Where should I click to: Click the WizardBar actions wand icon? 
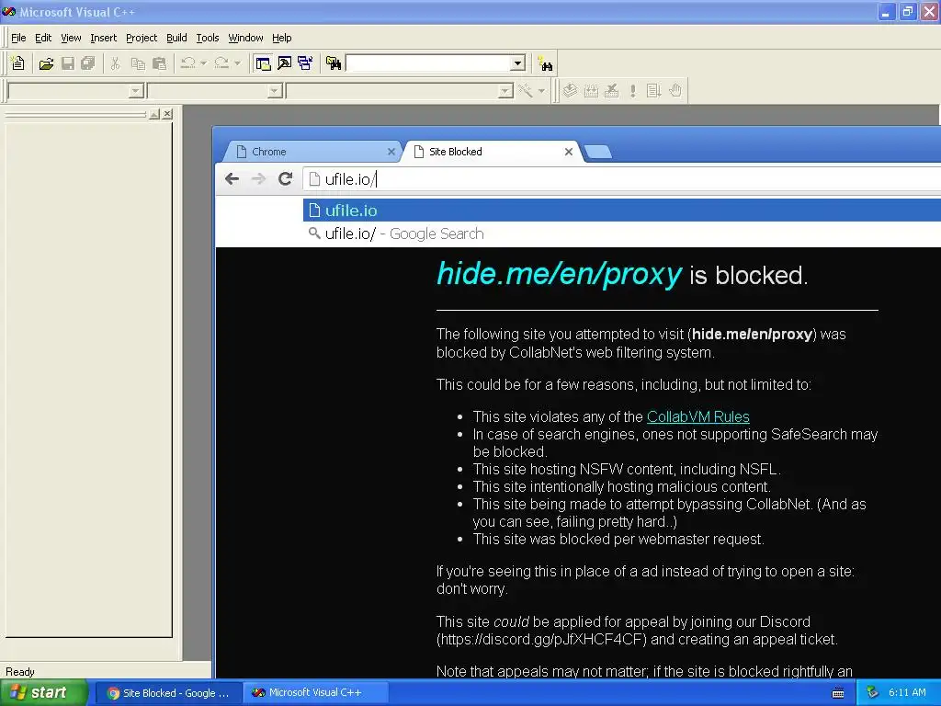click(x=526, y=91)
